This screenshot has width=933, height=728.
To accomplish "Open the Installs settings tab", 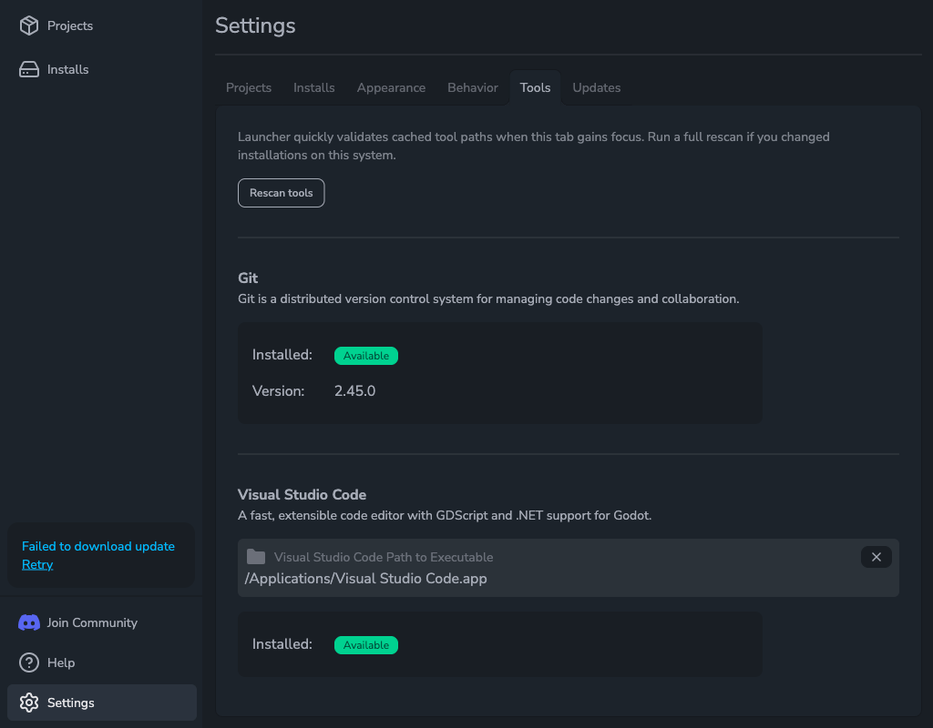I will (314, 87).
